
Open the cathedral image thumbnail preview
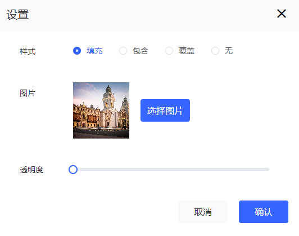[101, 110]
